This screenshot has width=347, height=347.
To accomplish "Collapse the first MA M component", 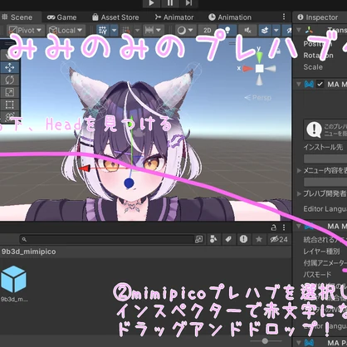I will coord(299,84).
